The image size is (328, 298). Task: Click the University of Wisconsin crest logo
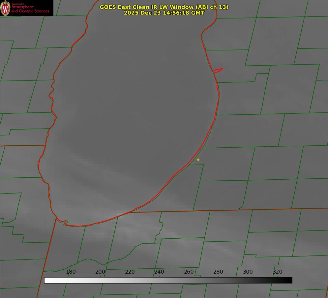pyautogui.click(x=5, y=8)
